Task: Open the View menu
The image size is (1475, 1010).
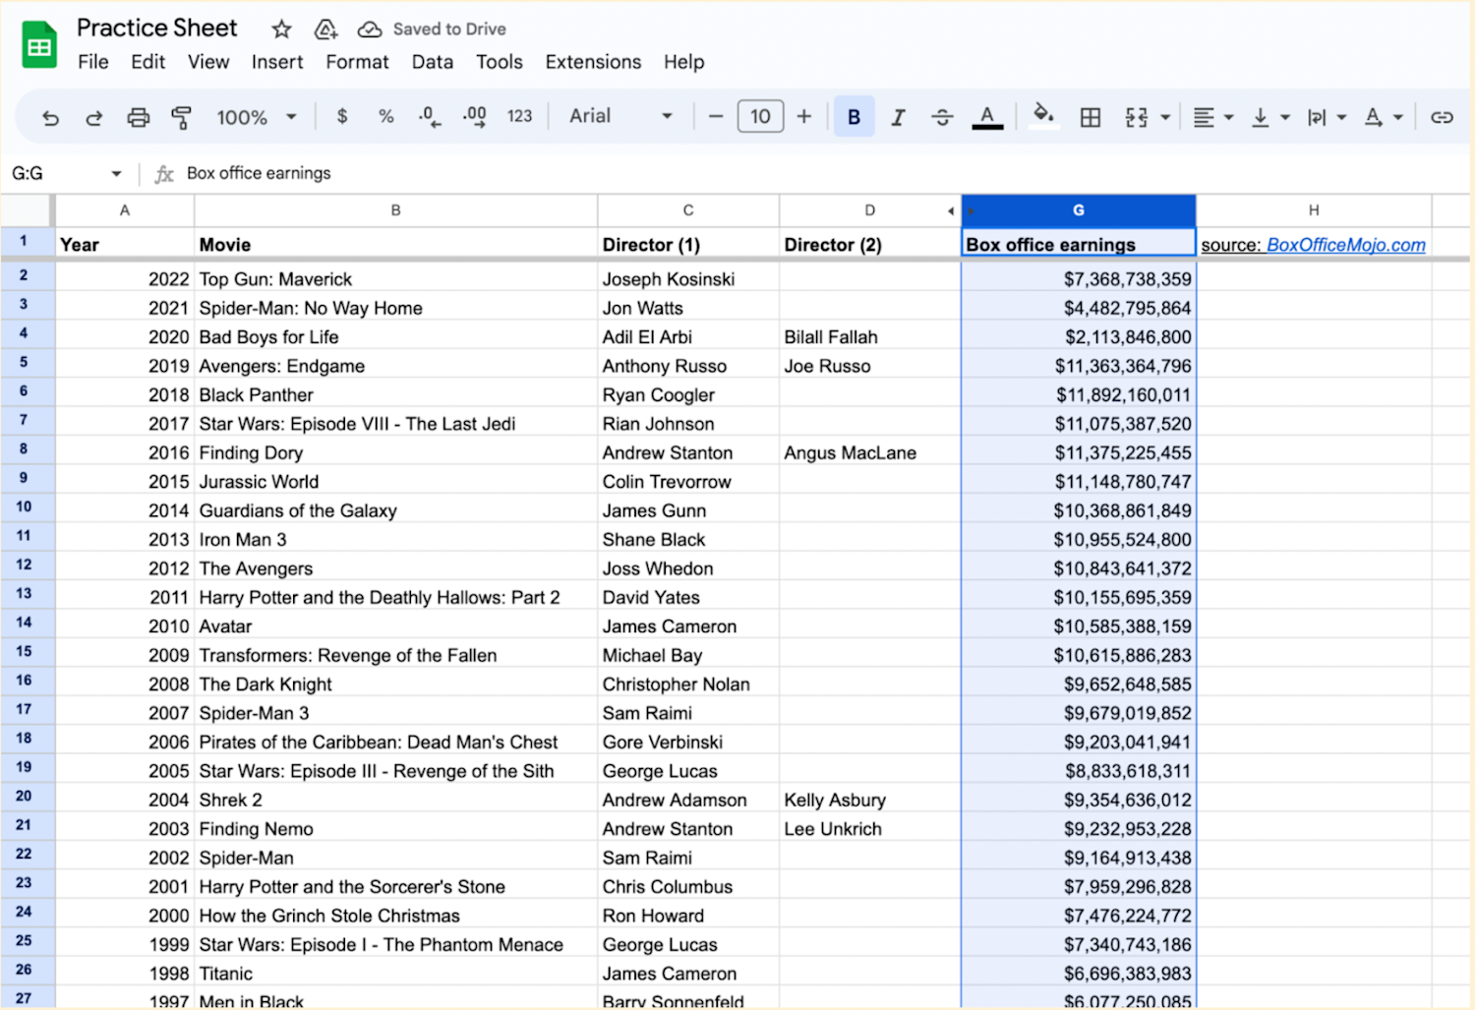Action: click(x=208, y=62)
